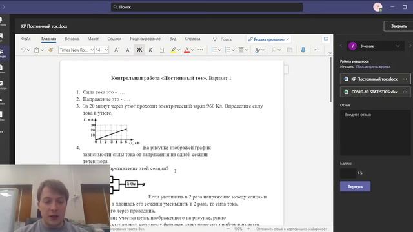Click the document title Контрольная работа
The image size is (413, 232).
tap(159, 78)
